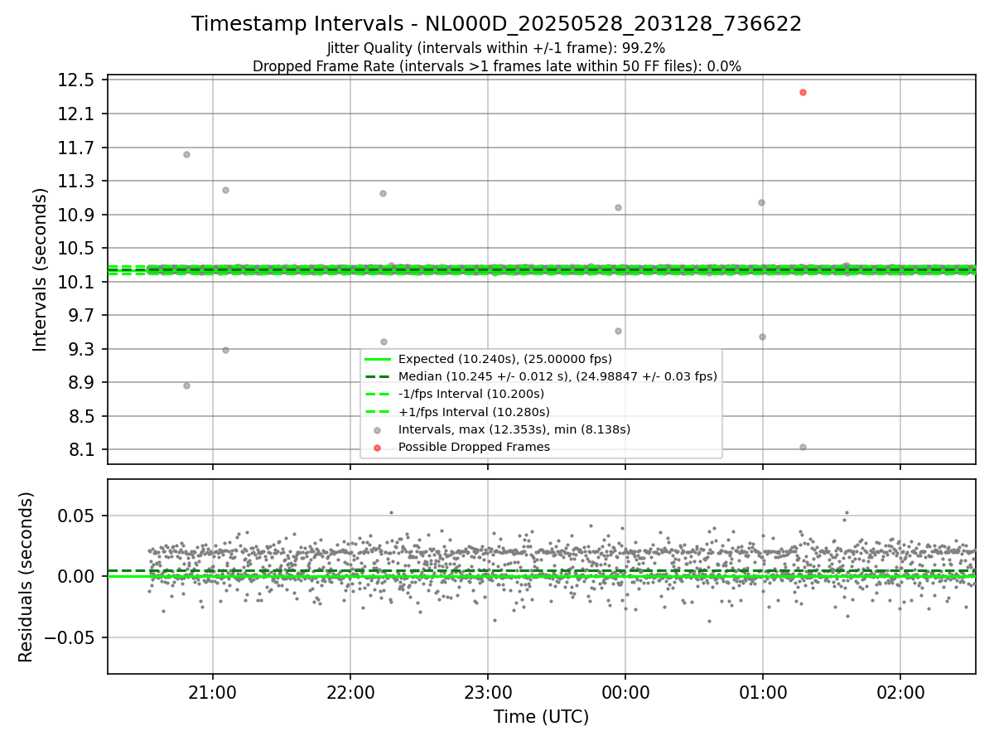994x746 pixels.
Task: Click the 21:00 x-axis tick label
Action: coord(213,691)
